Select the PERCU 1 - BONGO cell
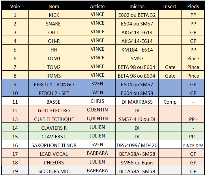The image size is (206, 176). (x=54, y=85)
